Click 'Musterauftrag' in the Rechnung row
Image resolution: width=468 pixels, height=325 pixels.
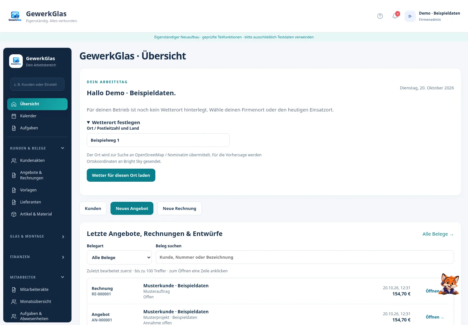click(156, 292)
